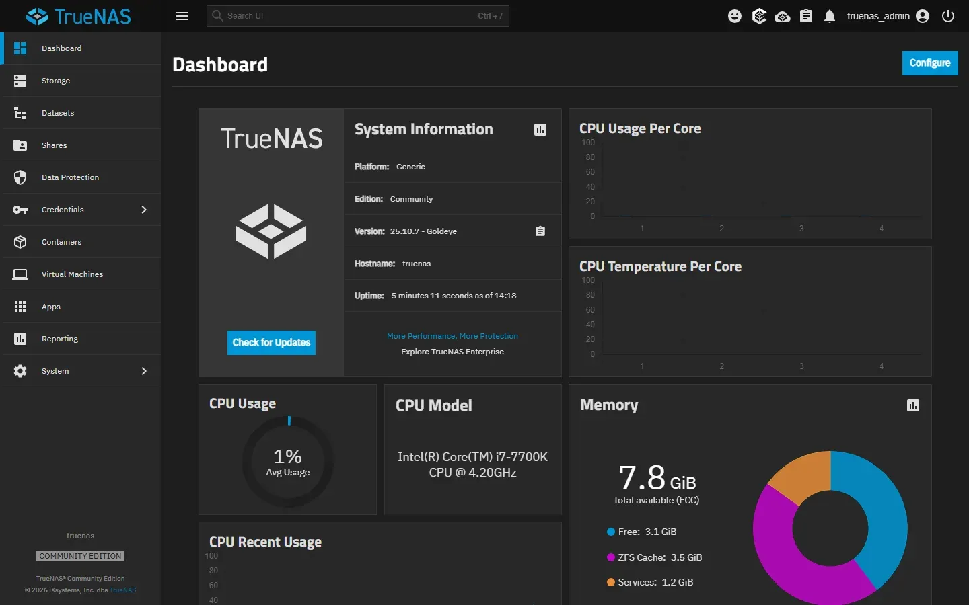This screenshot has width=969, height=605.
Task: Open the alerts bell icon
Action: tap(830, 16)
